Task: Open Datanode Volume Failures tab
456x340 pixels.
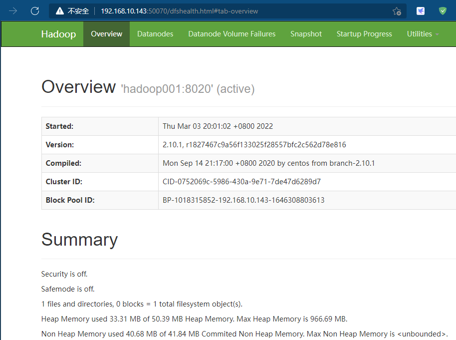Action: [232, 34]
